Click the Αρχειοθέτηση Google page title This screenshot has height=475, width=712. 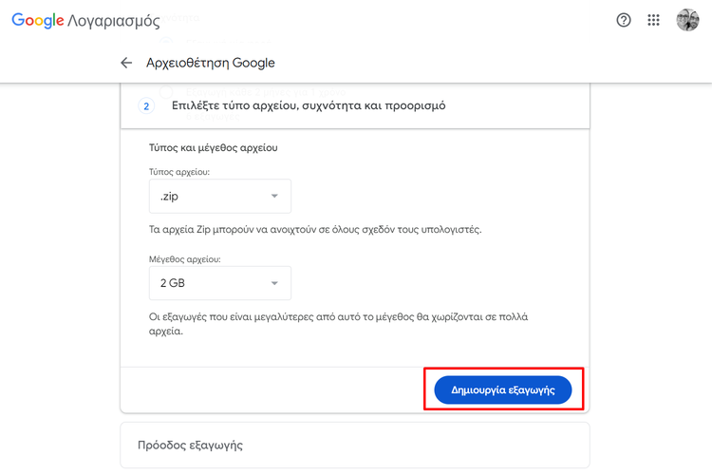210,63
